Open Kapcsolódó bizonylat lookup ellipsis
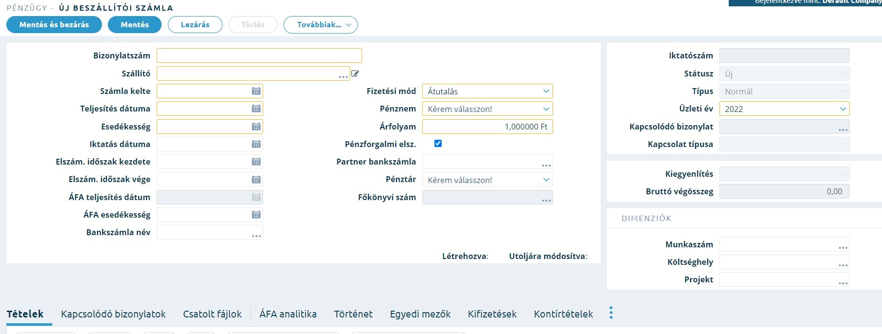 click(x=843, y=130)
